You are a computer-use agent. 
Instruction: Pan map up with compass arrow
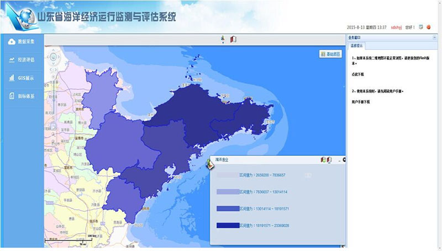(x=53, y=51)
